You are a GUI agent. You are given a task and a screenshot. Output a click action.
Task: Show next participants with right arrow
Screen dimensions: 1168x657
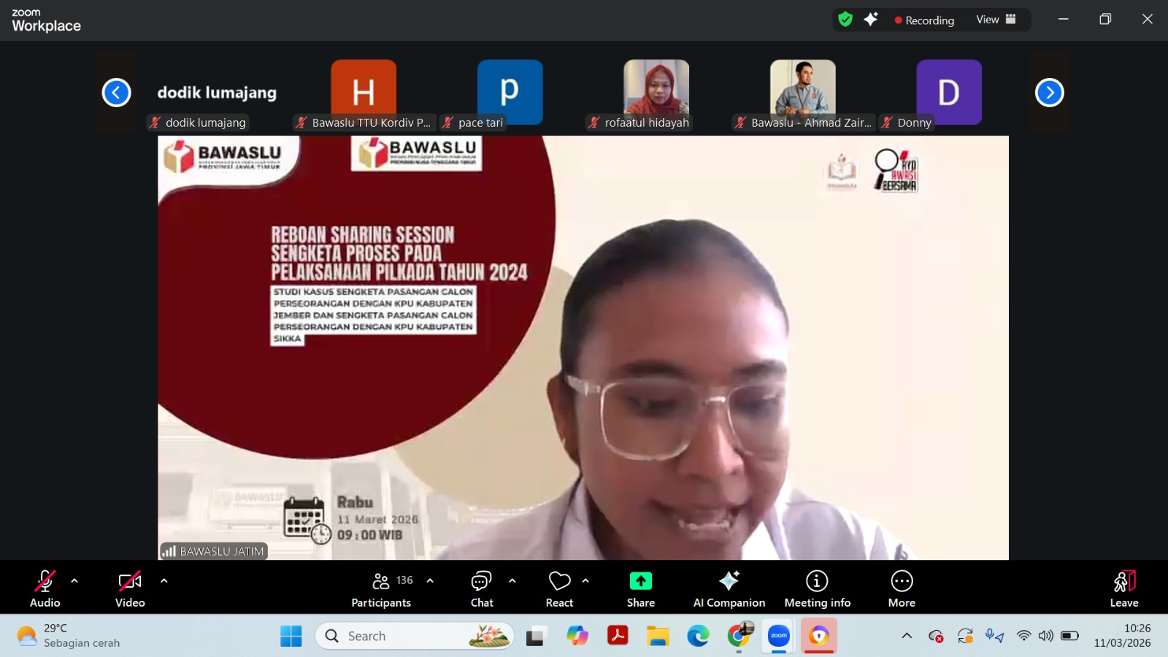1049,93
